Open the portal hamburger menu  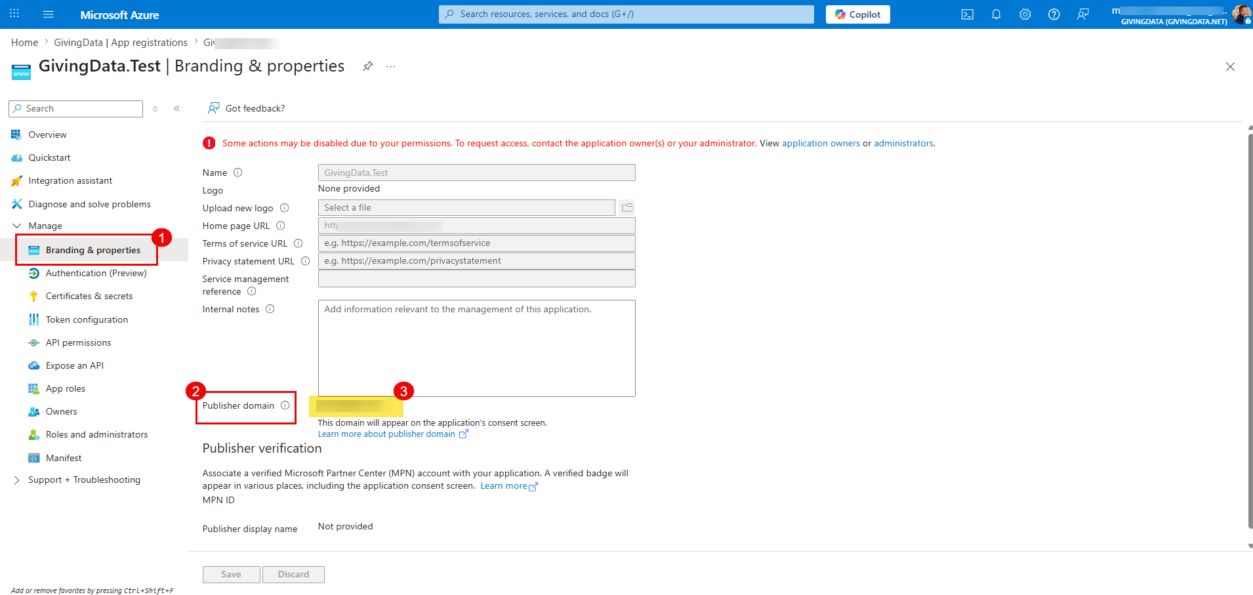tap(49, 14)
